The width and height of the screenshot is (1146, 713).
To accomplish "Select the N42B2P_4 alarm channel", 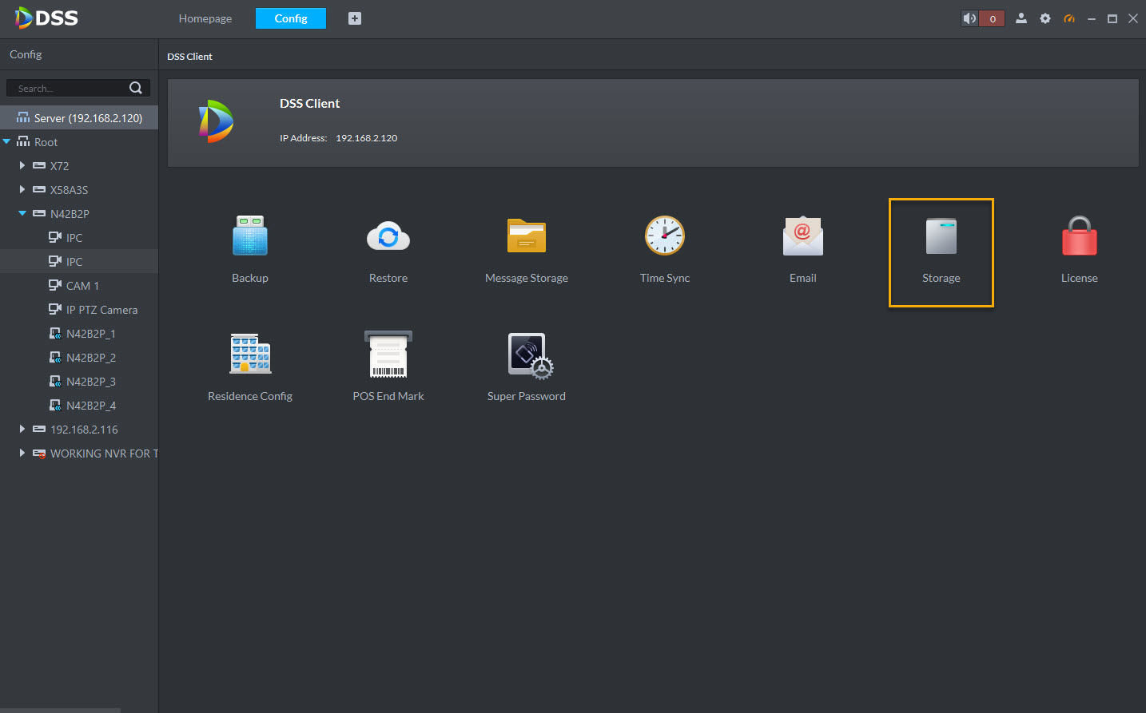I will [x=79, y=406].
